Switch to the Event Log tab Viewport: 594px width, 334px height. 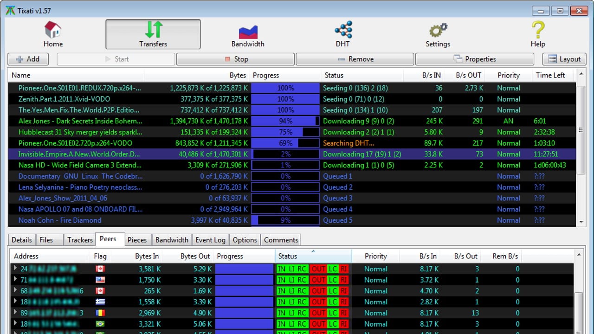tap(210, 240)
